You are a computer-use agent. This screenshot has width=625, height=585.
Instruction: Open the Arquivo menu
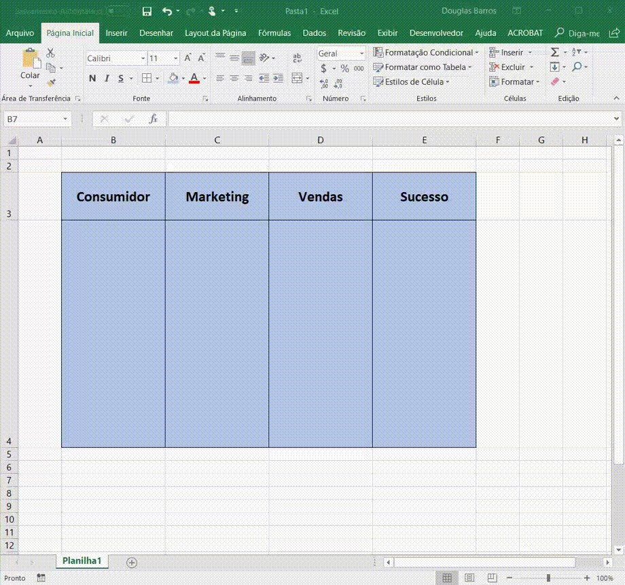[20, 33]
